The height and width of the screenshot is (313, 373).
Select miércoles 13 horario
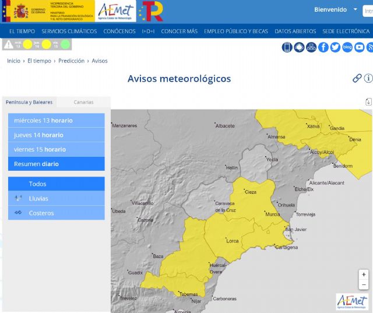point(43,120)
